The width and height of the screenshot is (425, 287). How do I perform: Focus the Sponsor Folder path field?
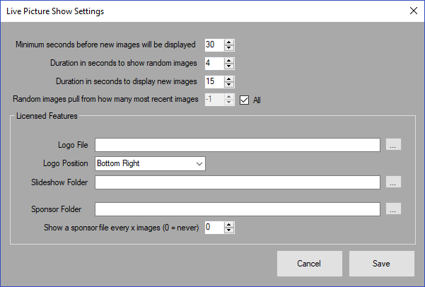(x=238, y=209)
